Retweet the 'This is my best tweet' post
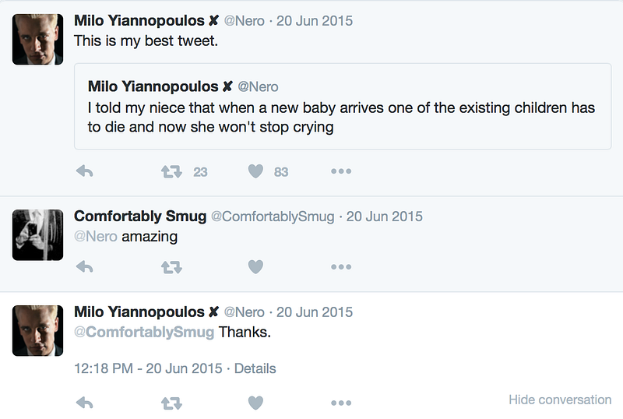Screen dimensions: 623x419 (x=171, y=171)
